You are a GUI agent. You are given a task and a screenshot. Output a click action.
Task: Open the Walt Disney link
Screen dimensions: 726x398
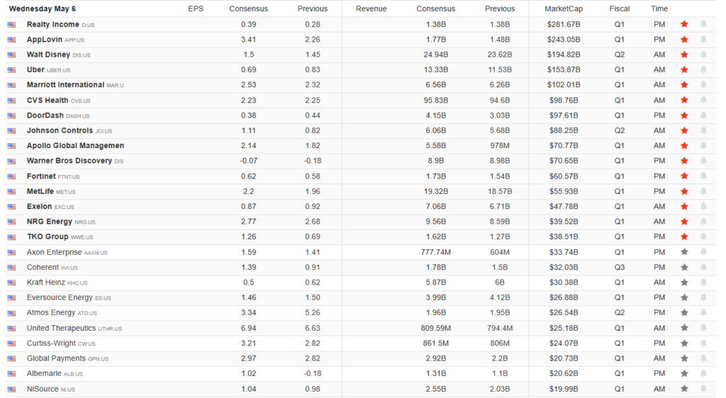[x=48, y=55]
